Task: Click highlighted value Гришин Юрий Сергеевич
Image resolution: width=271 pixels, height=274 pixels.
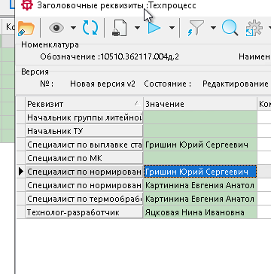Action: [200, 172]
